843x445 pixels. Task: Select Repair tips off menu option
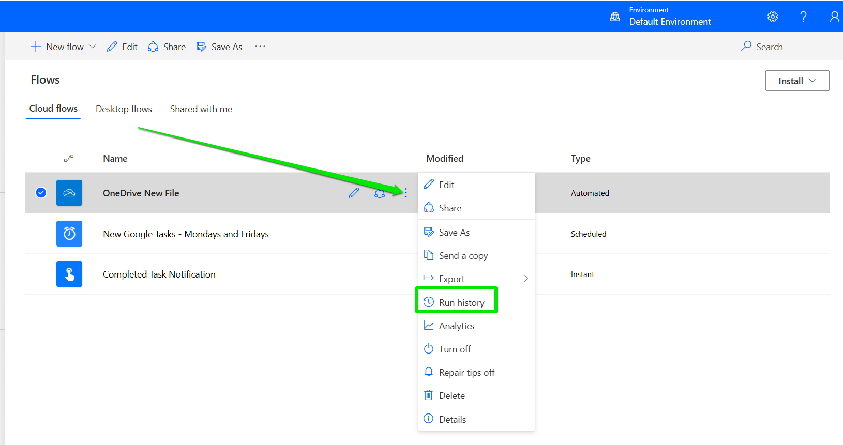tap(466, 373)
